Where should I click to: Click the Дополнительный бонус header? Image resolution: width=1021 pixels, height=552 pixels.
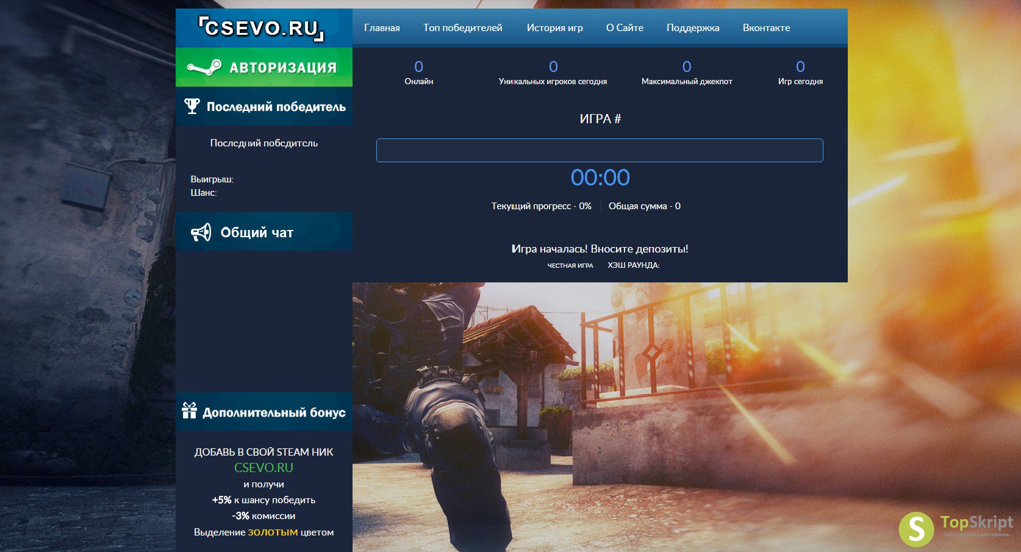[264, 412]
